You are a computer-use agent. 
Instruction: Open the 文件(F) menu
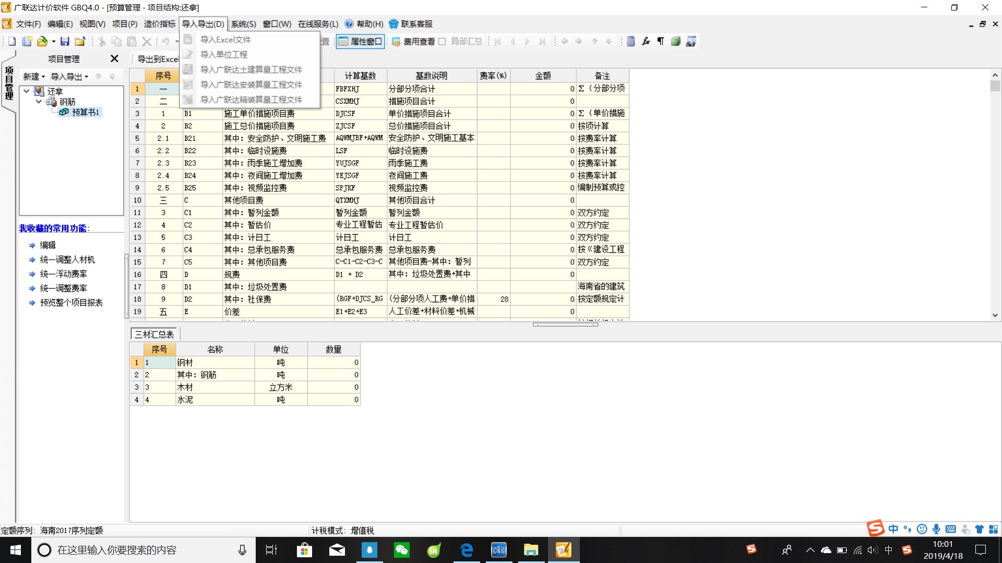28,24
